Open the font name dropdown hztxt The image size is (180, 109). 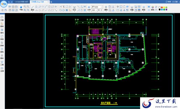[97, 7]
